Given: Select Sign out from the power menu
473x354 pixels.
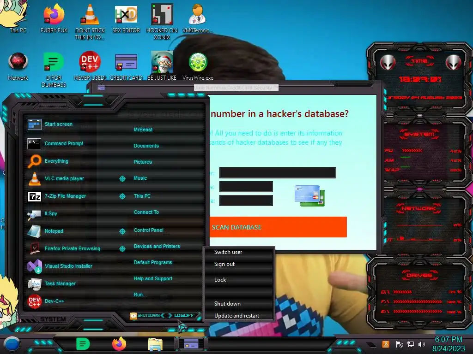Looking at the screenshot, I should coord(224,264).
